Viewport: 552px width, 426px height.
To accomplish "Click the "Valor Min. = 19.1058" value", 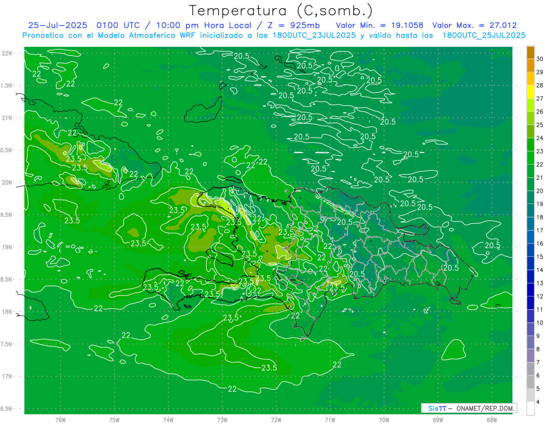I will 379,26.
